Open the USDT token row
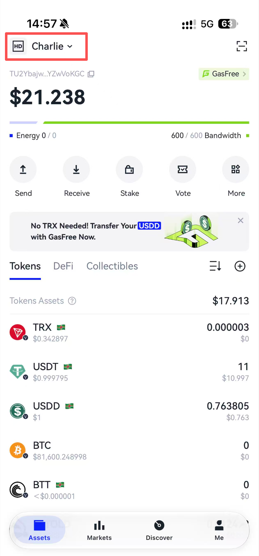259x556 pixels. click(x=129, y=372)
